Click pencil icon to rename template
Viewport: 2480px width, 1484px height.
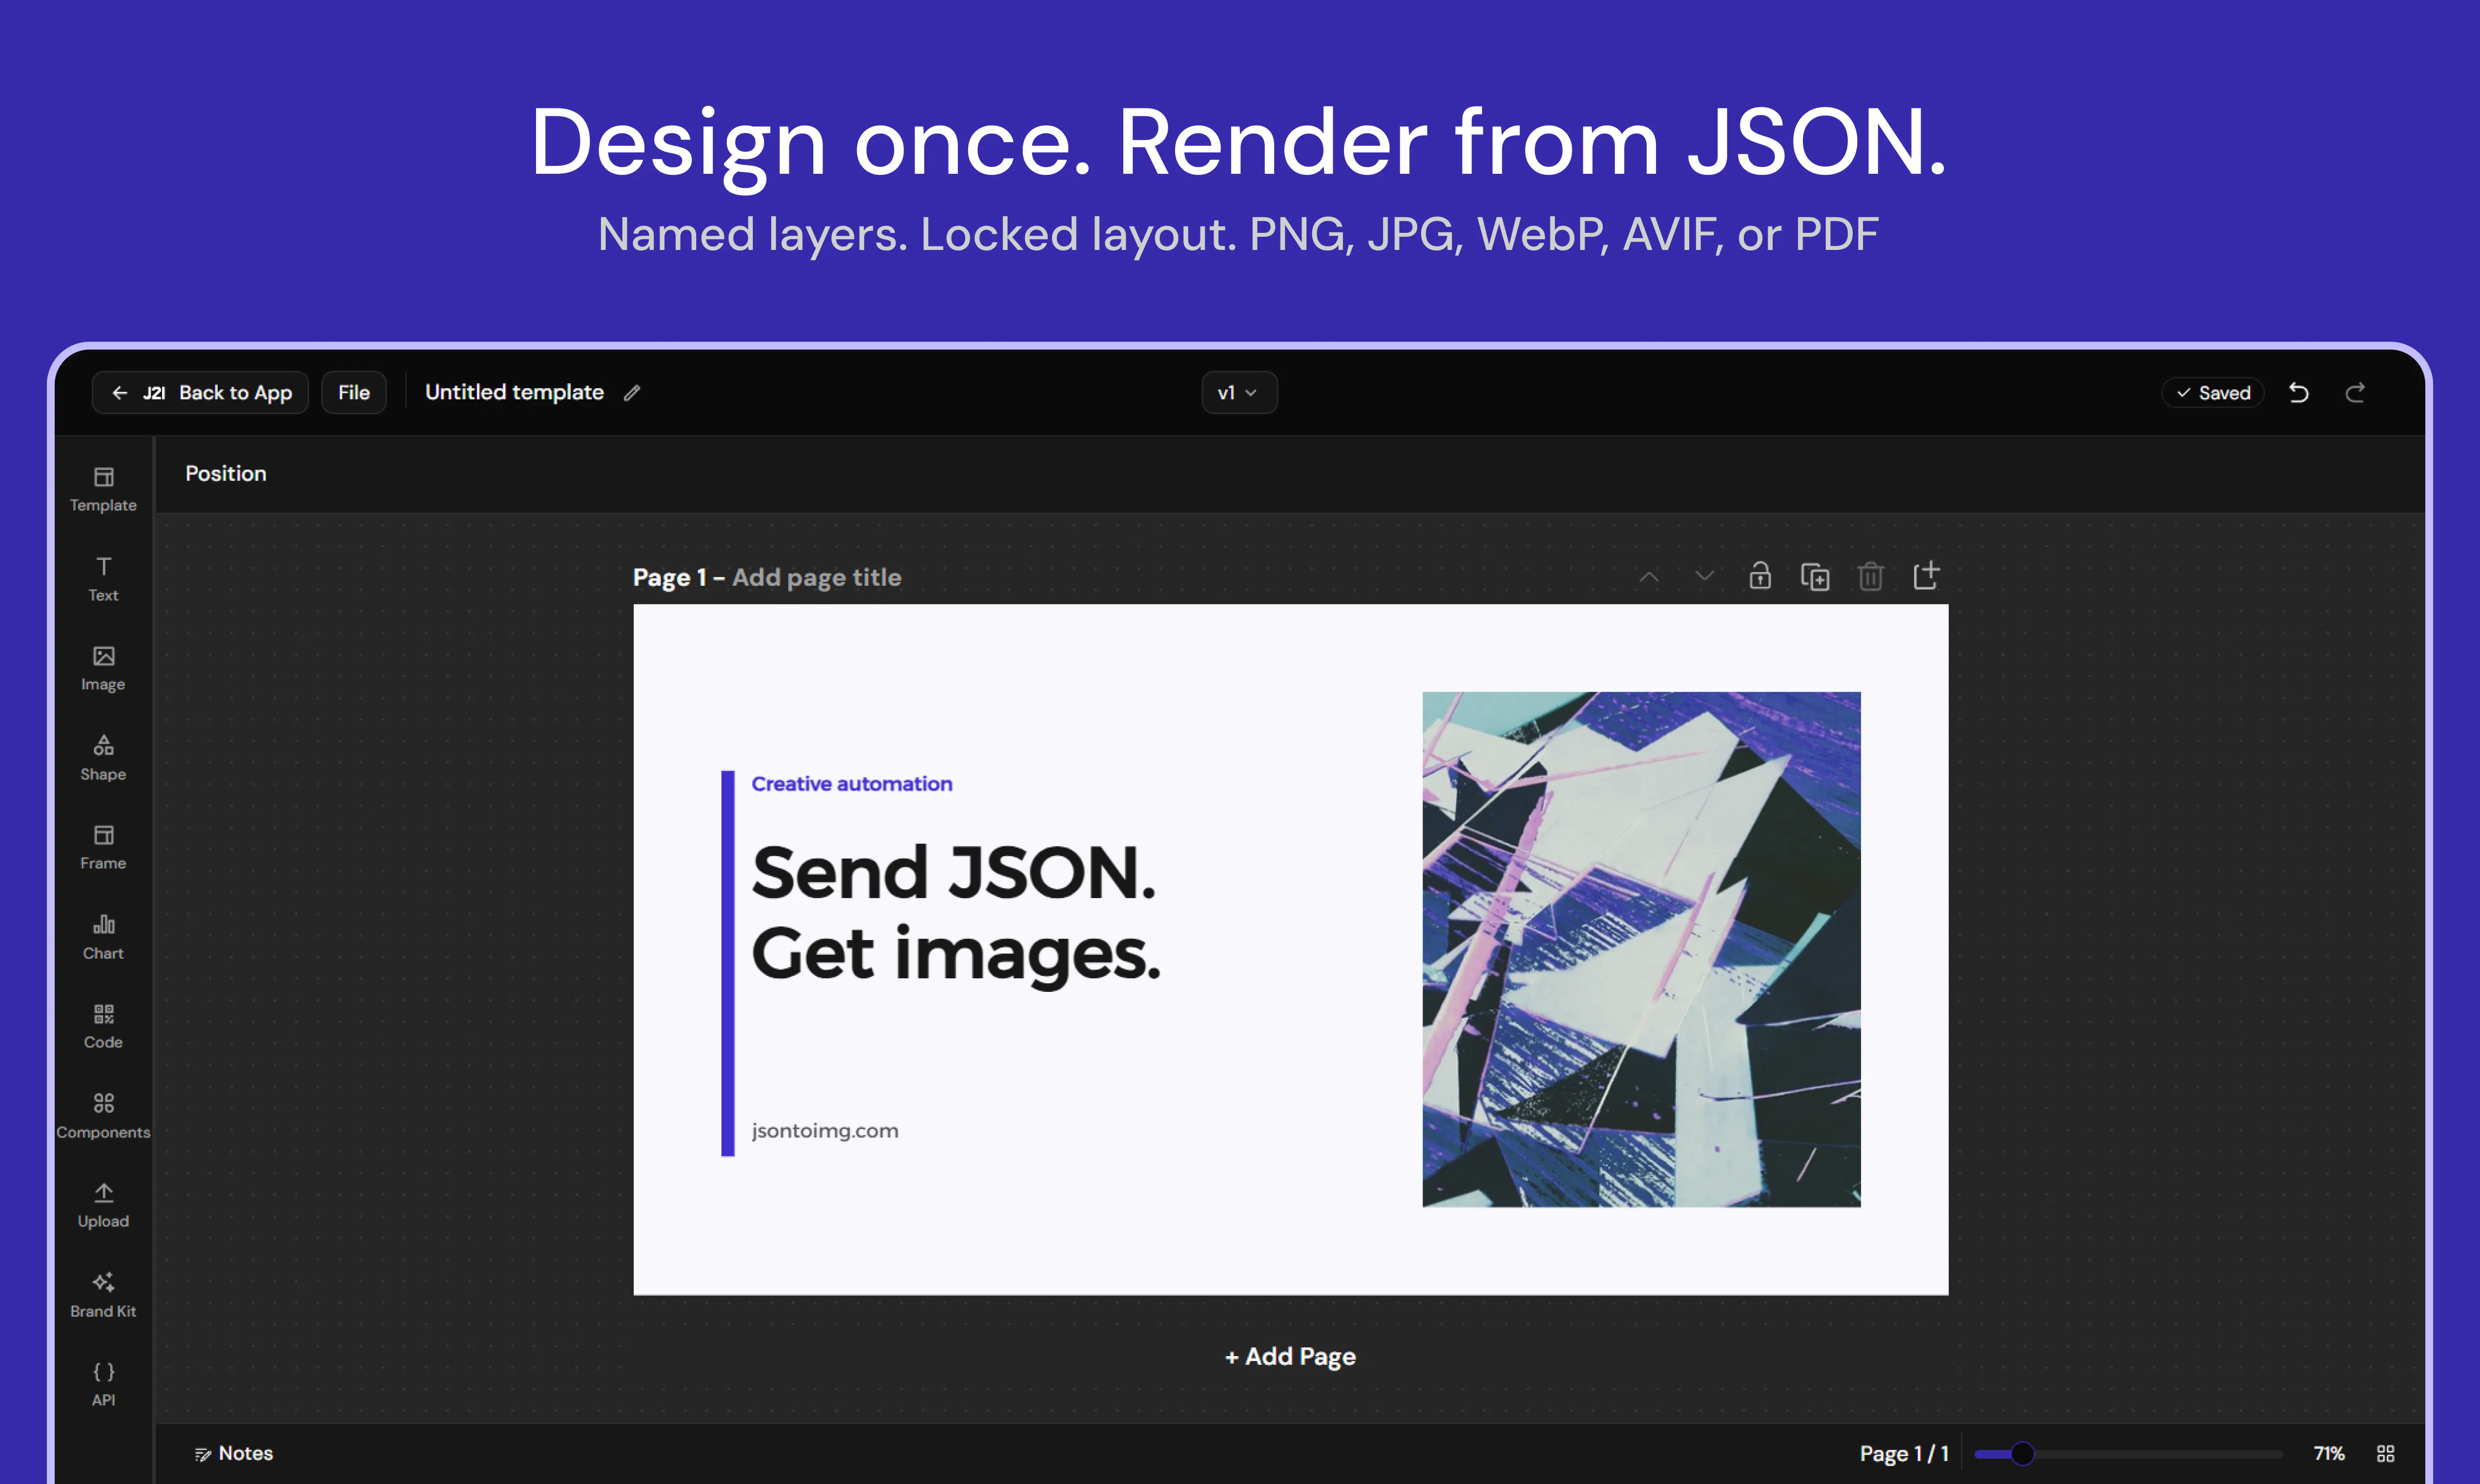[x=632, y=393]
